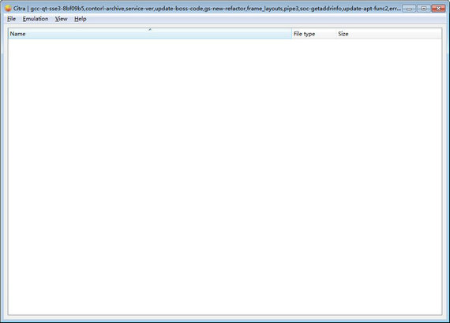Image resolution: width=450 pixels, height=323 pixels.
Task: Open the Help menu
Action: [x=80, y=19]
